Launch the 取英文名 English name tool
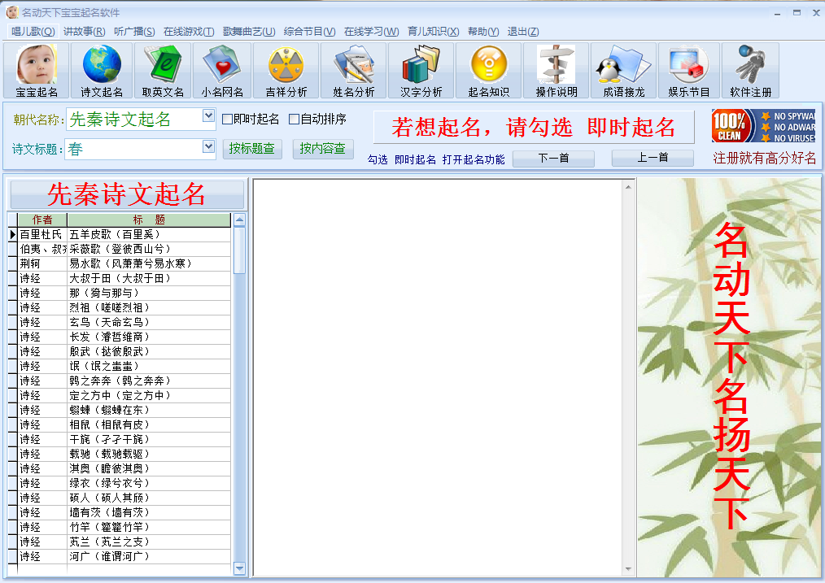The height and width of the screenshot is (583, 825). pos(163,71)
